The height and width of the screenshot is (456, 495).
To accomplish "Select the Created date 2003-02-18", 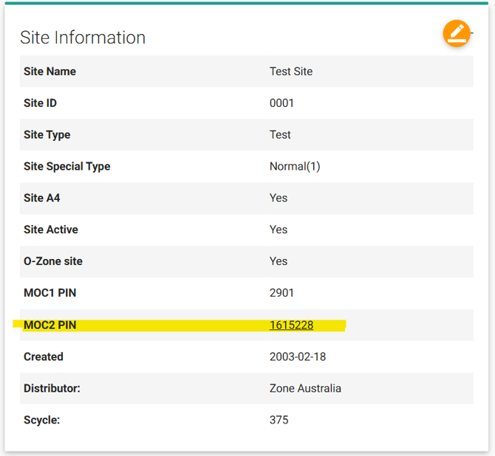I will tap(298, 357).
